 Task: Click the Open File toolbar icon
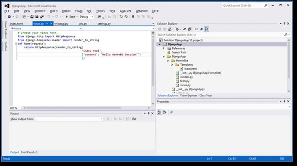[32, 17]
